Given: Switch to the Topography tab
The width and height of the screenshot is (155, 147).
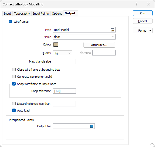Looking at the screenshot, I should (22, 14).
